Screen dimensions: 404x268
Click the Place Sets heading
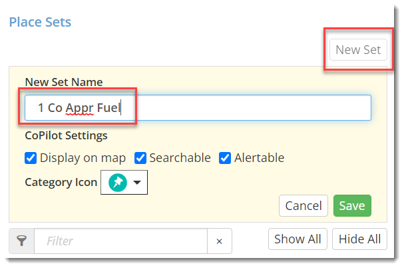[40, 22]
